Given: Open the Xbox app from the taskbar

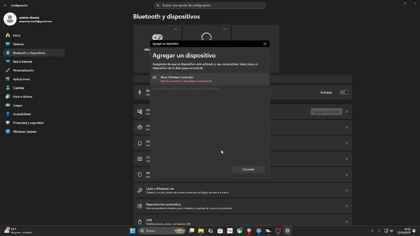Looking at the screenshot, I should [240, 231].
